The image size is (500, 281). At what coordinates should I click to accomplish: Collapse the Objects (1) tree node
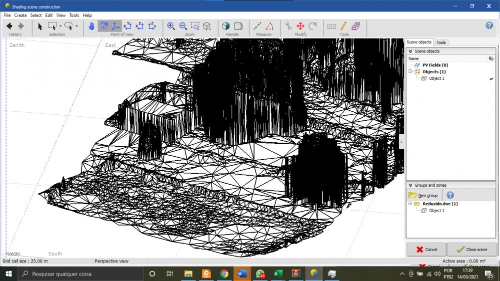coord(410,72)
